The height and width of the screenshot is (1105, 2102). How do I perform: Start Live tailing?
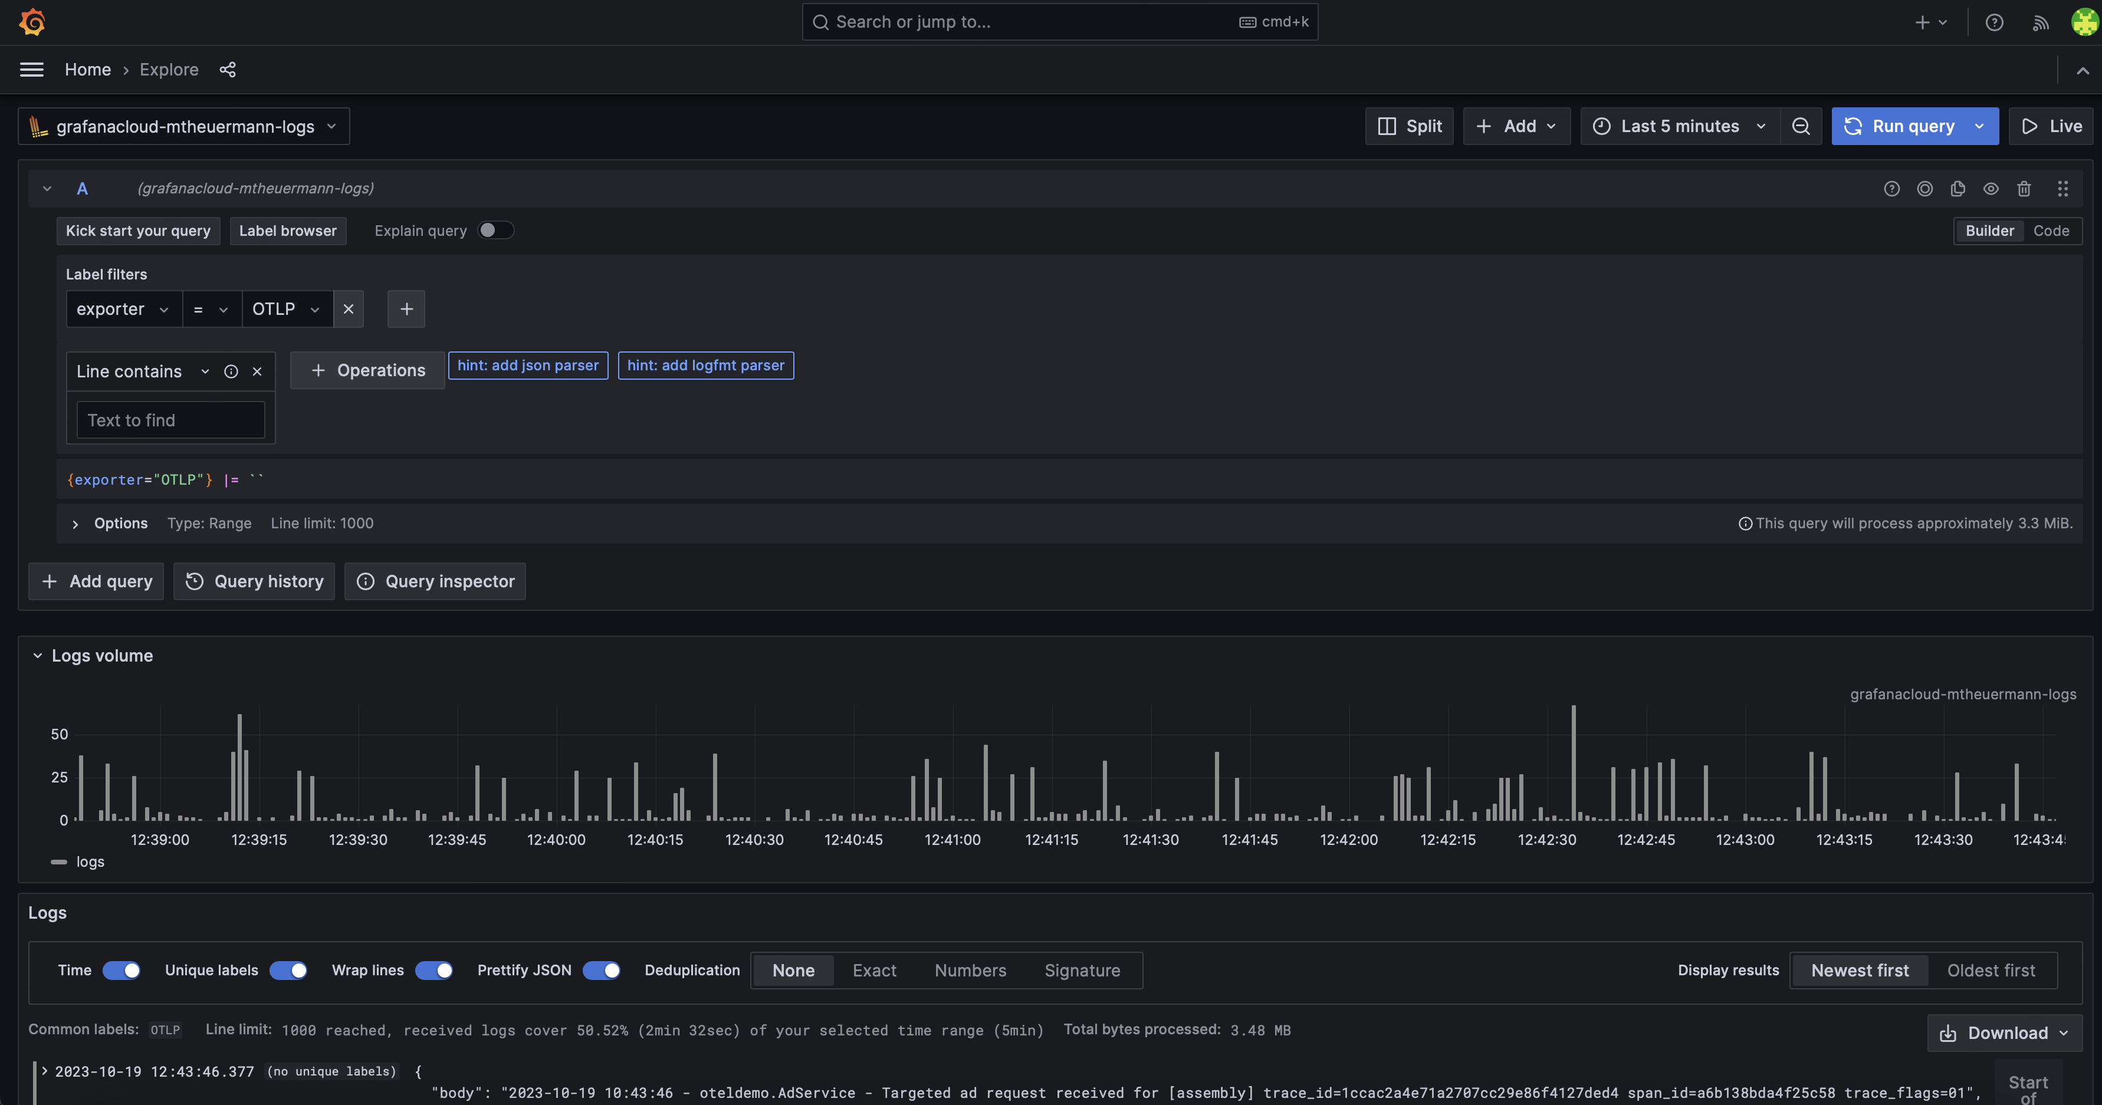[2051, 127]
